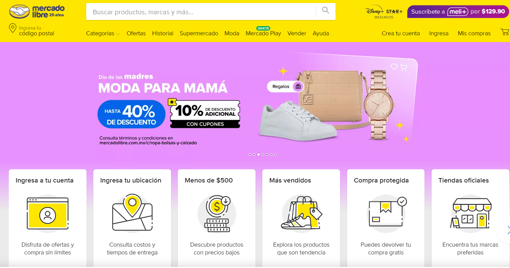This screenshot has height=268, width=510.
Task: Open the Supermercado menu item
Action: point(199,33)
